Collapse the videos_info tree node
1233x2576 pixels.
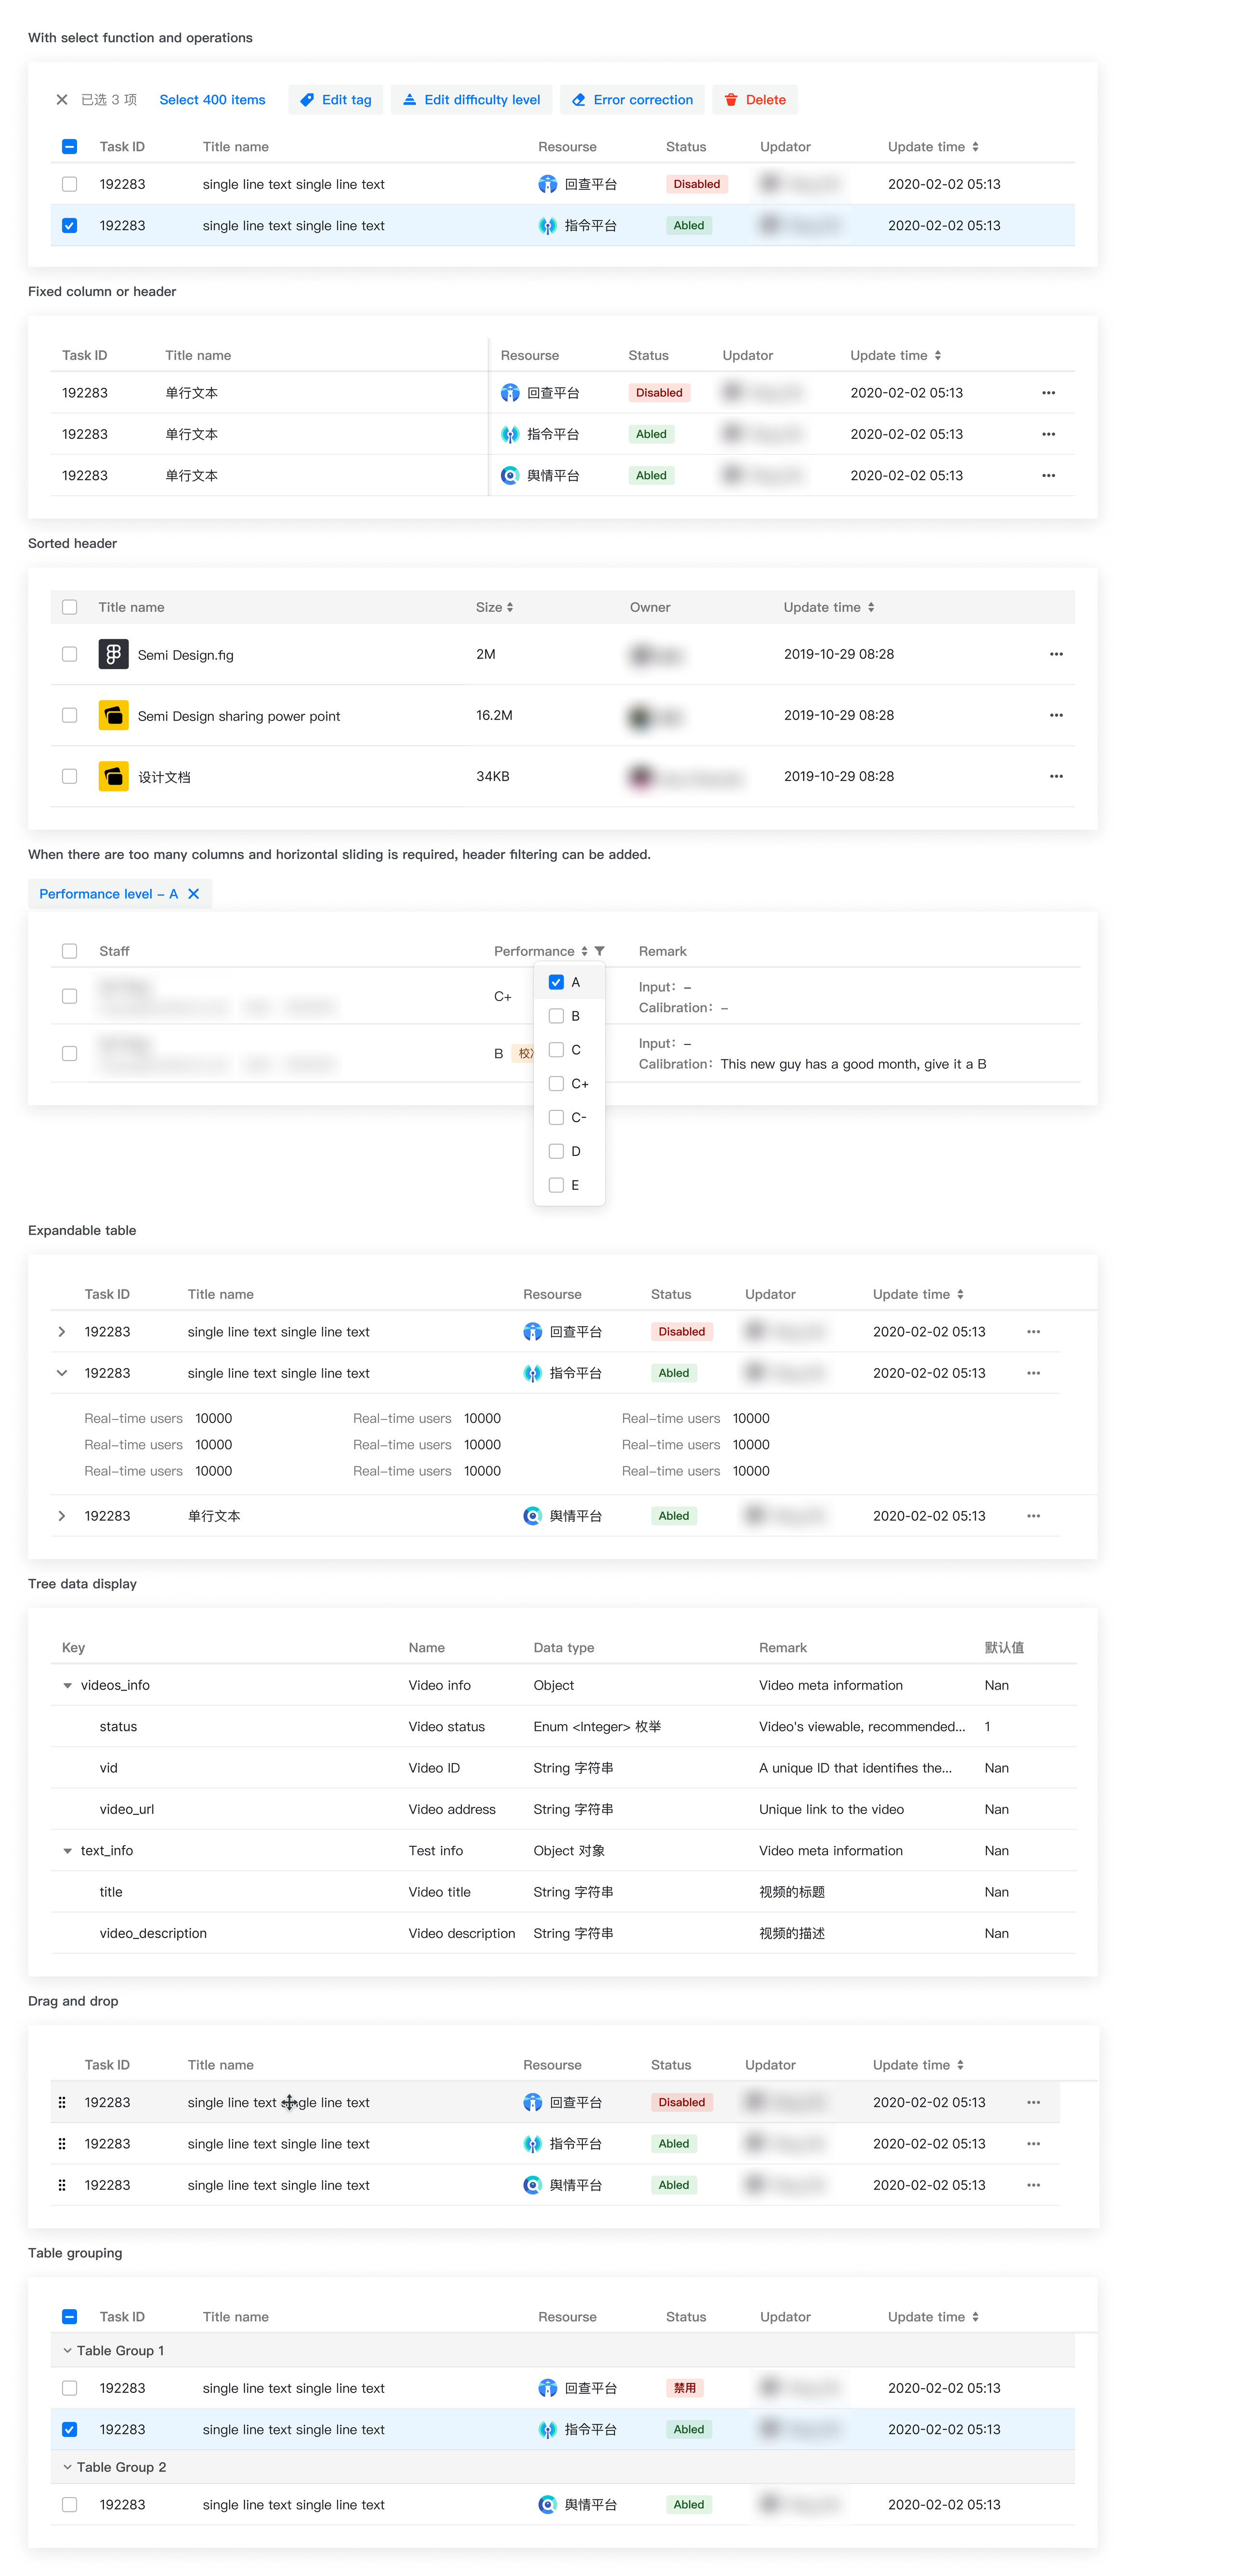68,1686
